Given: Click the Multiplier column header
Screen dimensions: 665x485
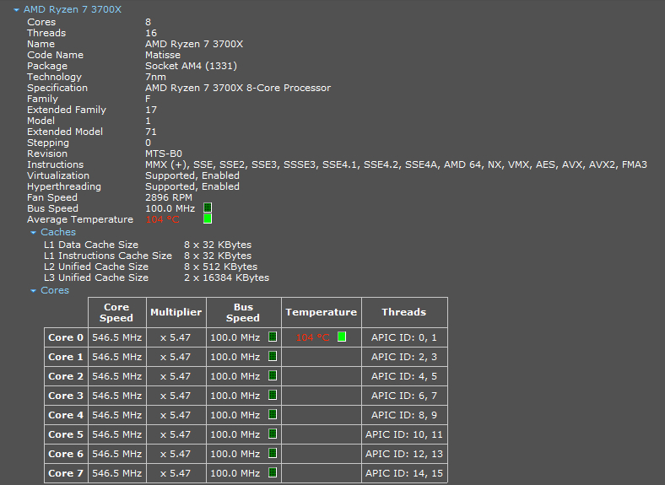Looking at the screenshot, I should (x=176, y=312).
